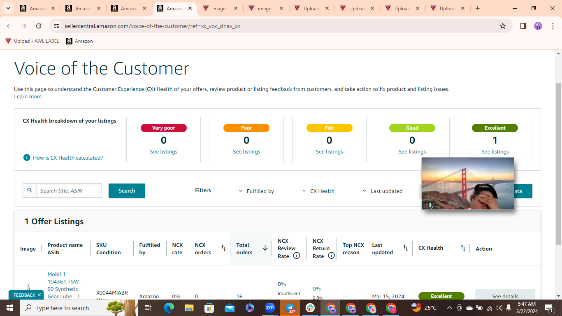The image size is (562, 316).
Task: Open the taskbar clock and date
Action: click(527, 308)
